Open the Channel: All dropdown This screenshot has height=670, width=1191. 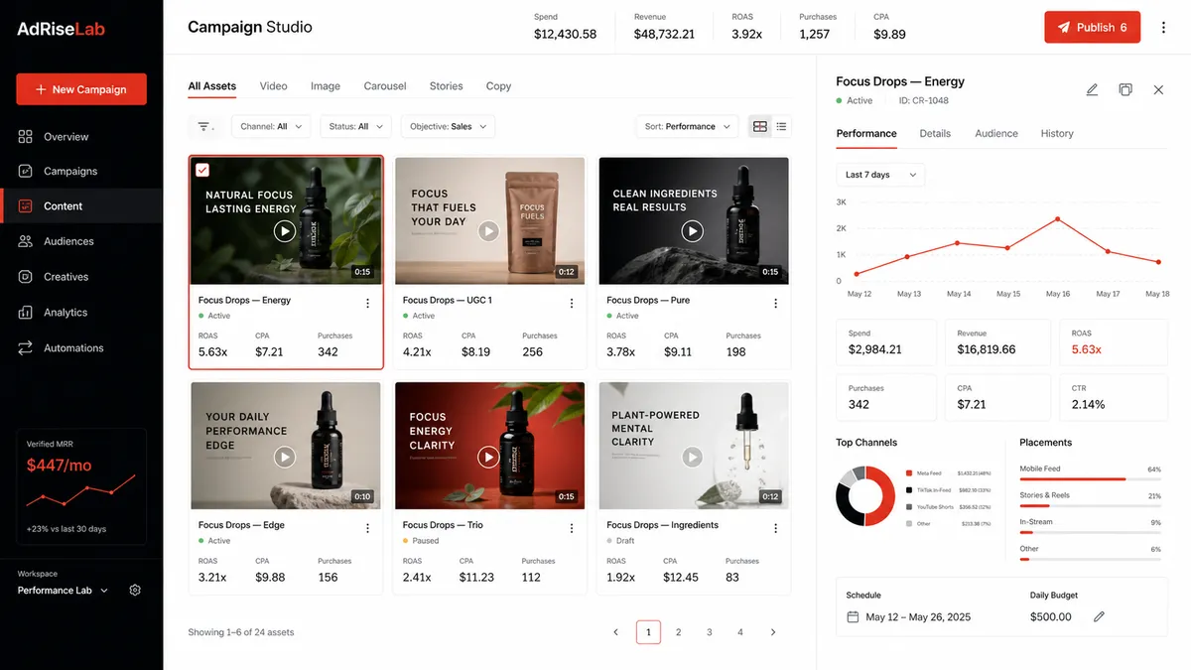tap(271, 127)
